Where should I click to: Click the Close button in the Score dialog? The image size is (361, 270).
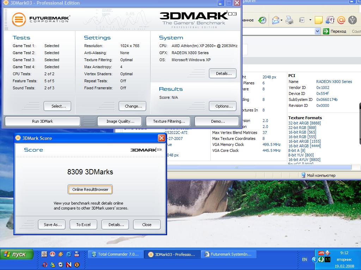(x=147, y=225)
